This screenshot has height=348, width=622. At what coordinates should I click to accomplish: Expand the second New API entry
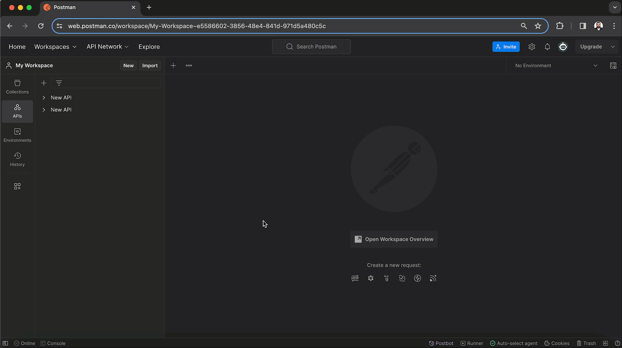tap(44, 110)
